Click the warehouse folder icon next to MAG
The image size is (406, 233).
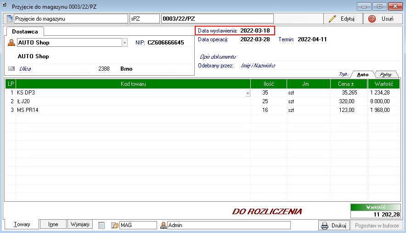click(114, 225)
